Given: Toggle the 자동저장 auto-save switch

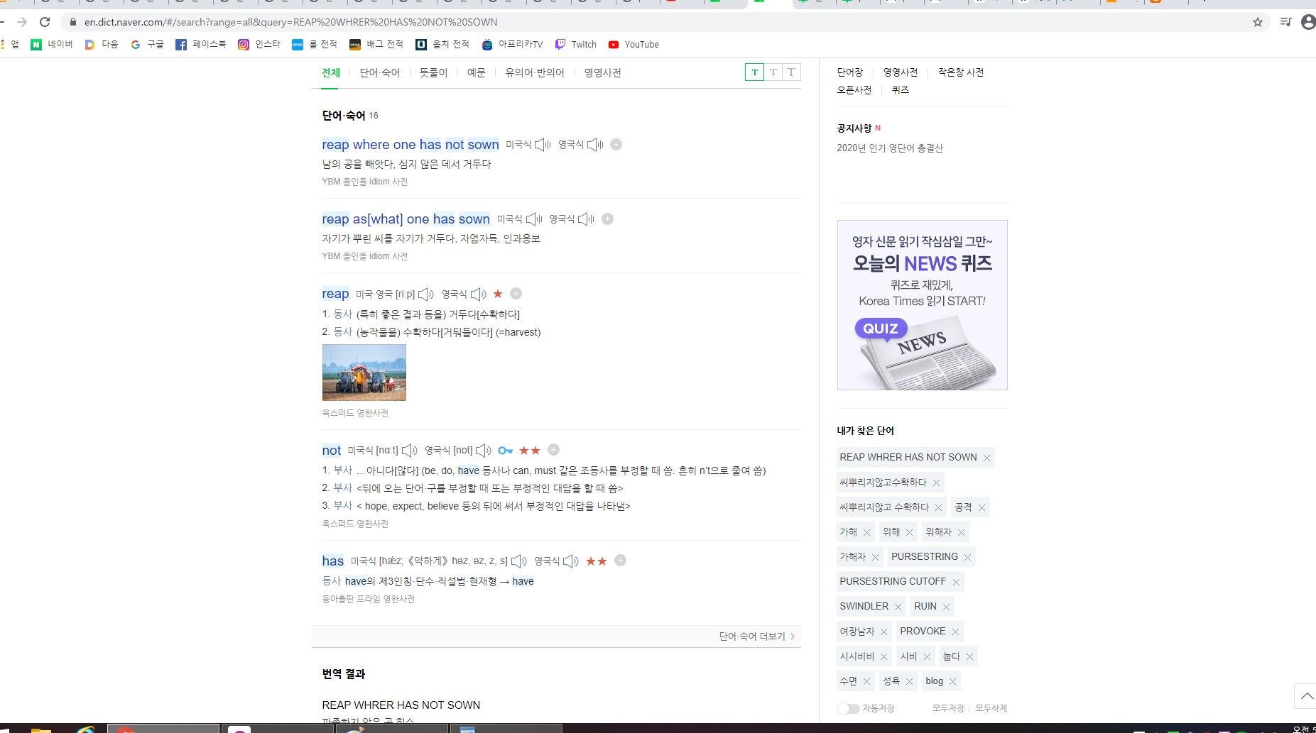Looking at the screenshot, I should [x=848, y=708].
